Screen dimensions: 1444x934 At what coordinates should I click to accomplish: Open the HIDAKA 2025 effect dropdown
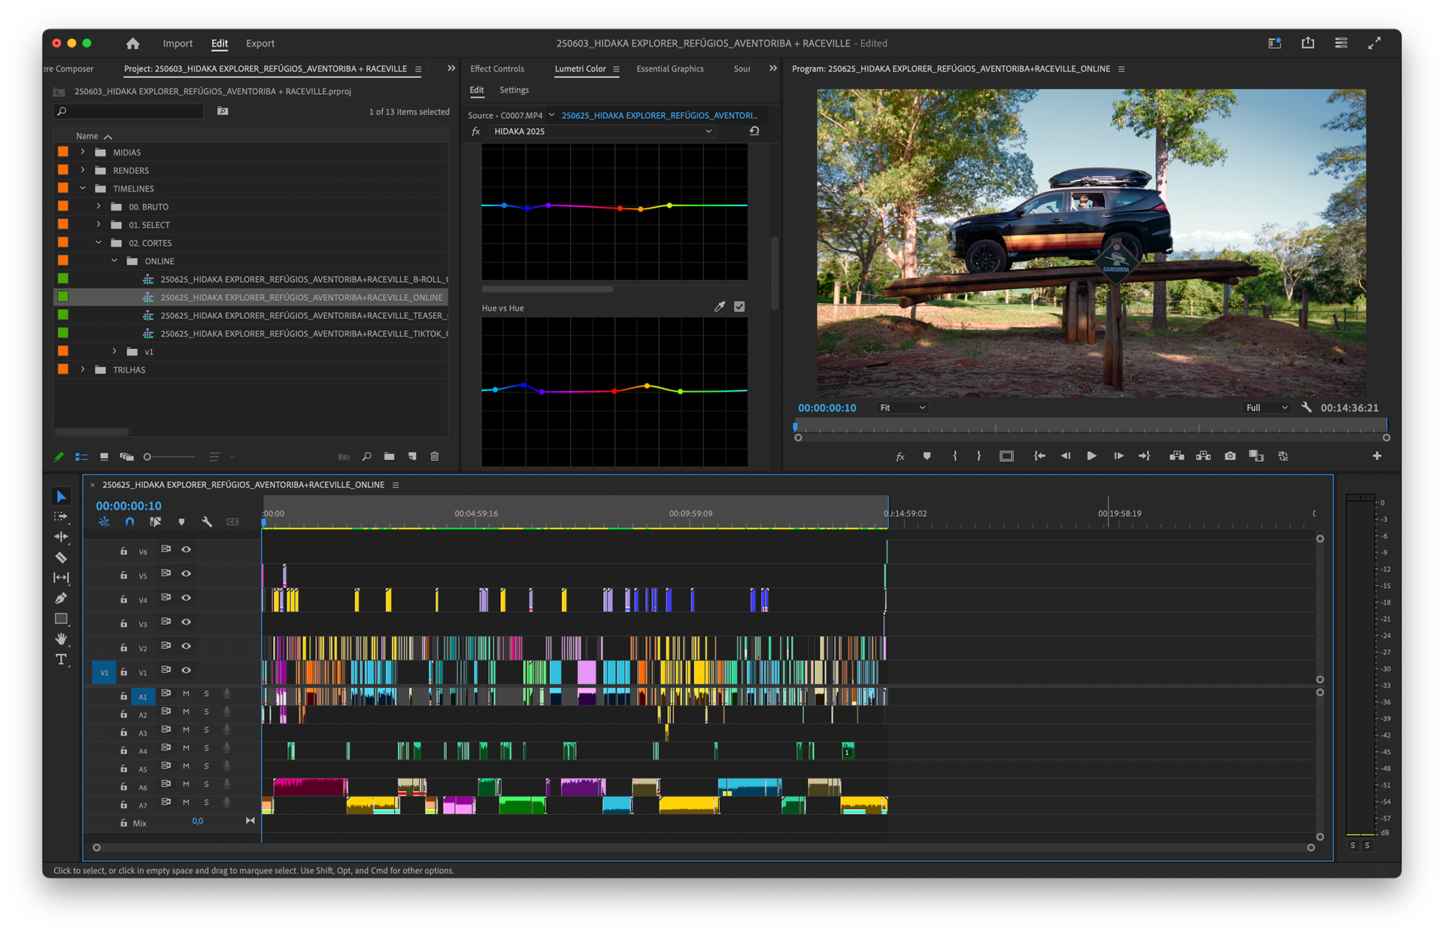tap(602, 132)
